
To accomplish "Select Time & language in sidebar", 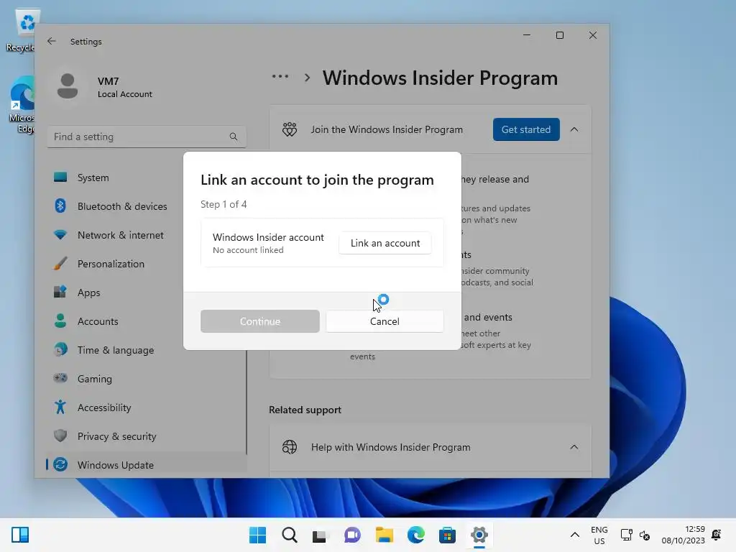I will pos(147,350).
